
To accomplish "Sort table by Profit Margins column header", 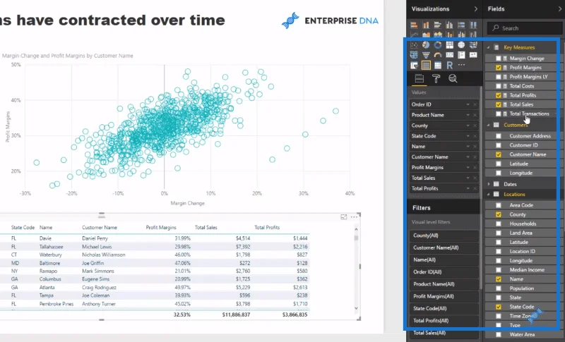I will pos(161,228).
